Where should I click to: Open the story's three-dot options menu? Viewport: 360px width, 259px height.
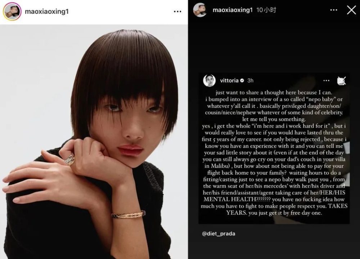pyautogui.click(x=334, y=10)
